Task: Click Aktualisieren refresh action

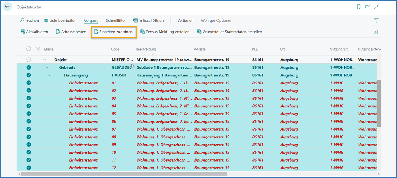Action: pyautogui.click(x=34, y=32)
